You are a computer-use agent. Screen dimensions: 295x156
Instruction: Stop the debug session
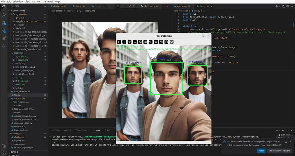click(x=146, y=6)
